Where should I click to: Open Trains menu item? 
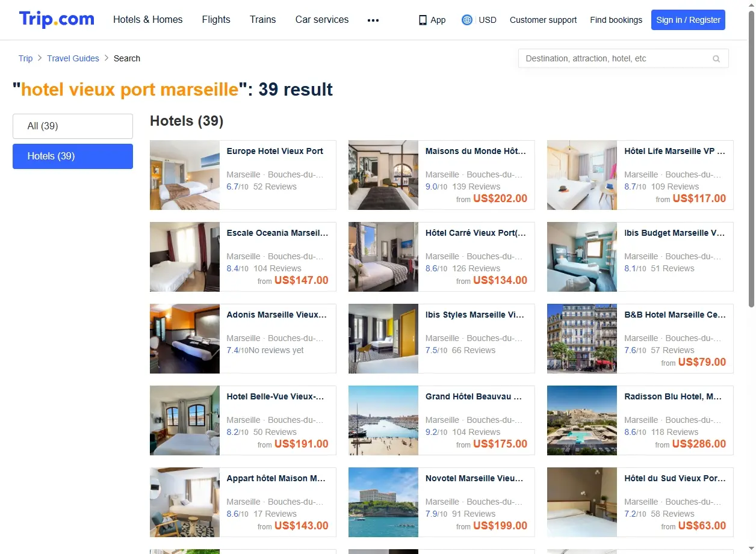[263, 20]
